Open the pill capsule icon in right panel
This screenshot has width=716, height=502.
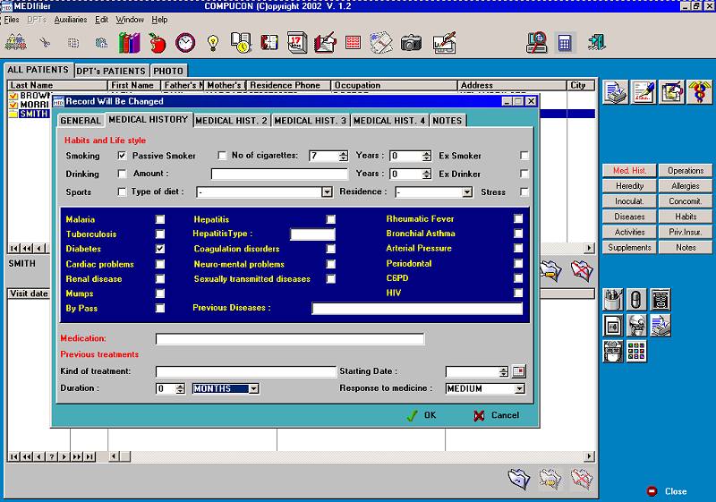coord(636,300)
